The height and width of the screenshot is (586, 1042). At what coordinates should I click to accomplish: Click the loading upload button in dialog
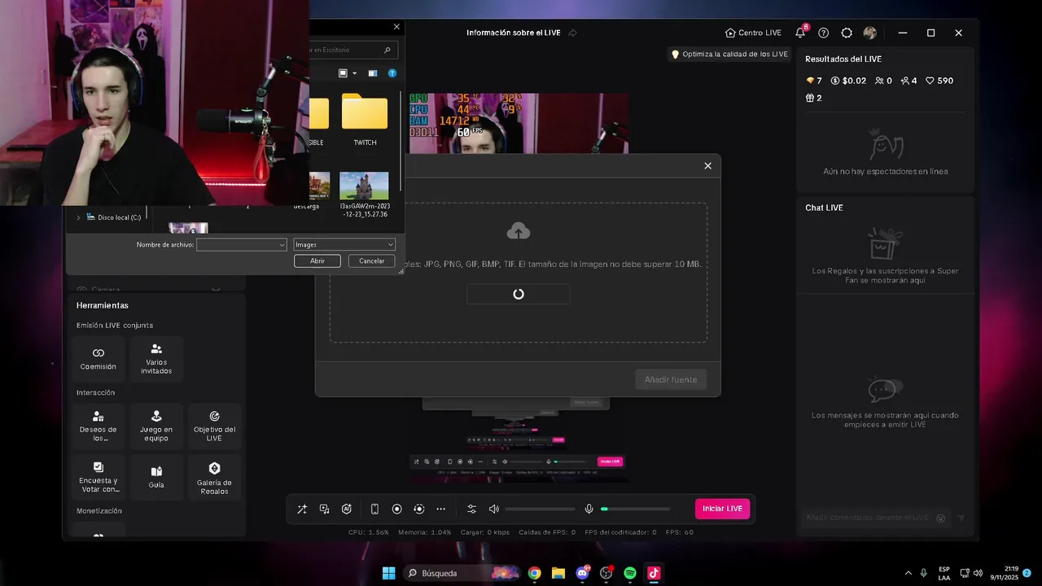tap(518, 294)
